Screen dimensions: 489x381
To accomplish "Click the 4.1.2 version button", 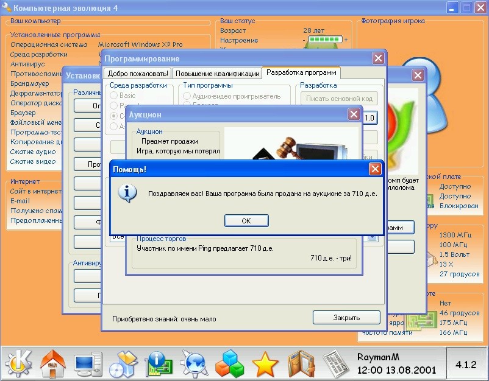I will click(466, 365).
